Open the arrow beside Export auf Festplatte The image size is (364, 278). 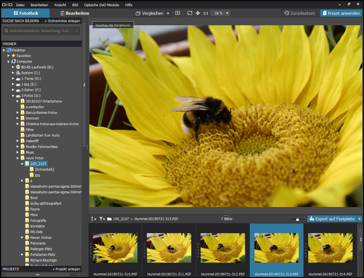coord(359,218)
